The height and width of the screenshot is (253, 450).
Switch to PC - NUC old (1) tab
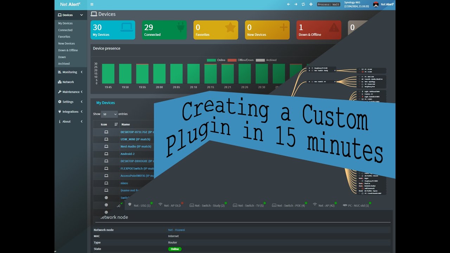[x=356, y=205]
